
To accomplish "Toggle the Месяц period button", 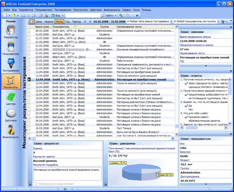I will coord(60,21).
